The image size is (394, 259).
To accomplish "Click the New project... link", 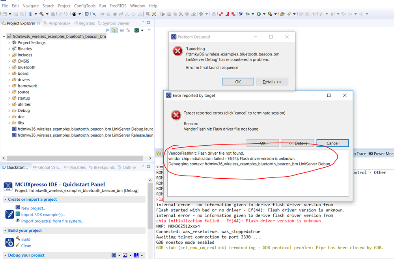I will 33,208.
